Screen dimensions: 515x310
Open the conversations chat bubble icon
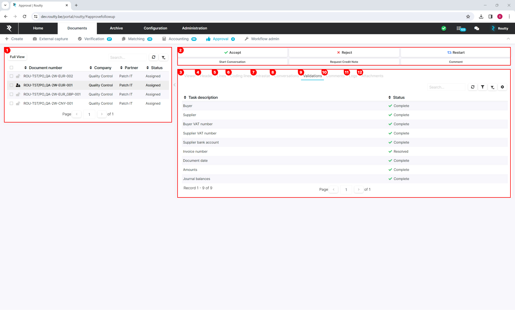click(477, 28)
